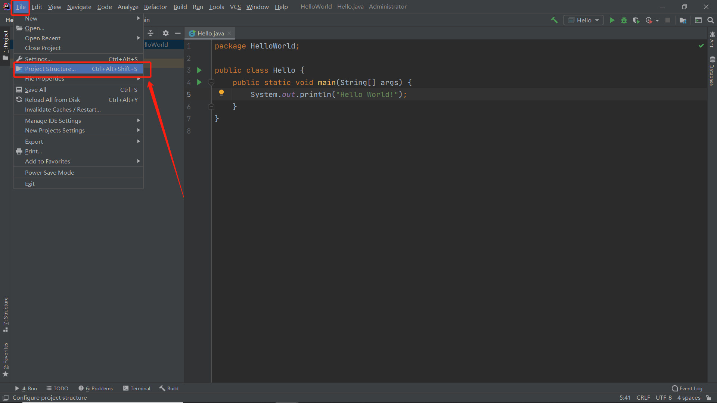Screen dimensions: 717x403
Task: Click the intention lightbulb on line 5
Action: (221, 93)
